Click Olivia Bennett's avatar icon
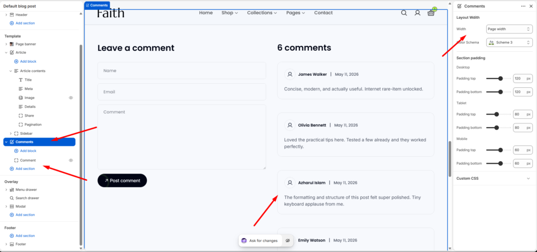The width and height of the screenshot is (537, 252). (x=289, y=125)
